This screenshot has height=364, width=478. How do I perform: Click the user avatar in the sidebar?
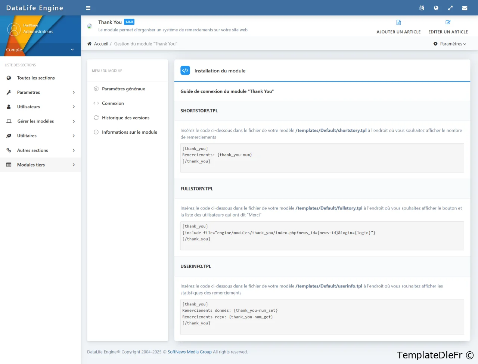point(14,29)
